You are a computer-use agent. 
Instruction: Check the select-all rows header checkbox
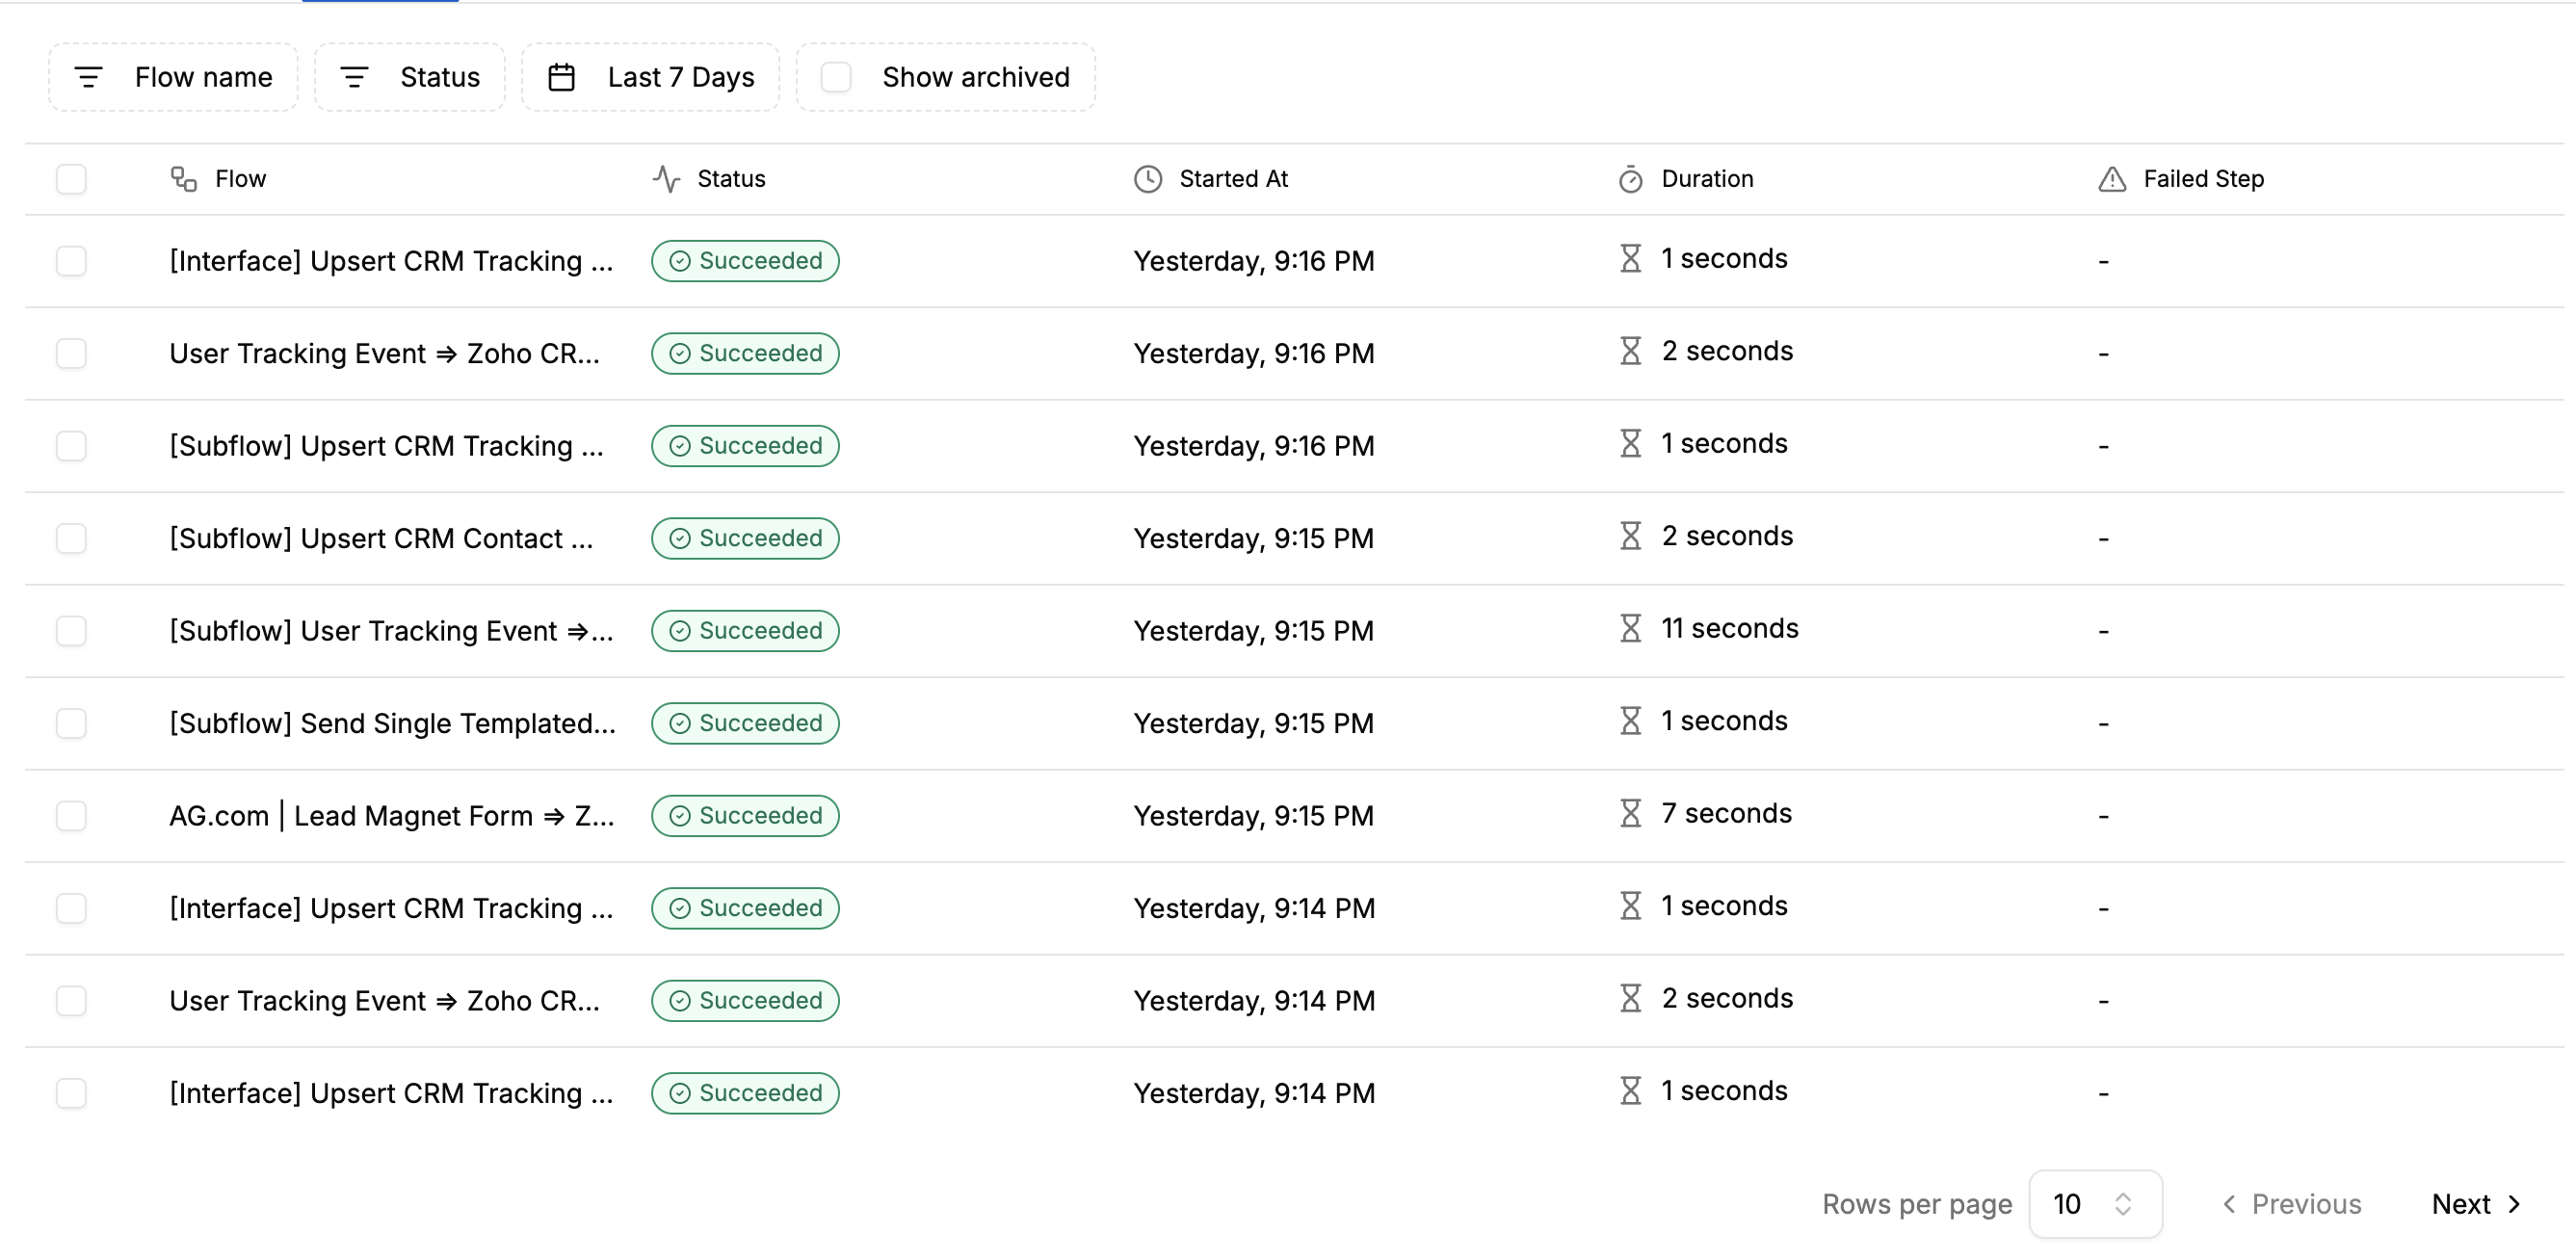pos(71,179)
